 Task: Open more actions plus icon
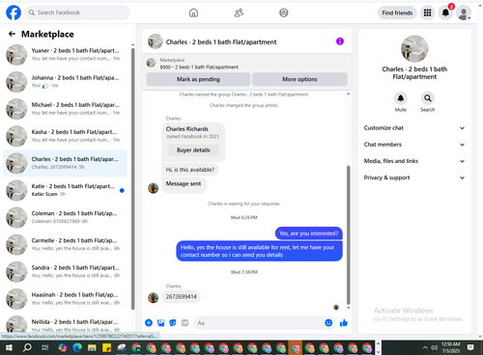149,323
